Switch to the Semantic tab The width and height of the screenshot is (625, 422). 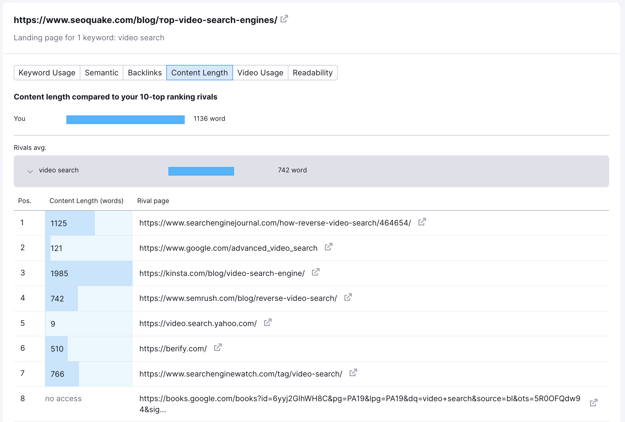tap(101, 73)
